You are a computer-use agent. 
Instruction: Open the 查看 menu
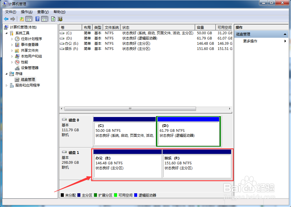(x=43, y=12)
